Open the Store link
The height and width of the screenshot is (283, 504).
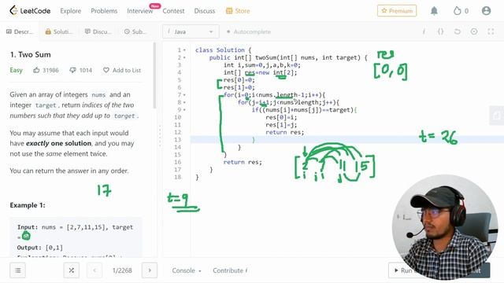tap(238, 11)
